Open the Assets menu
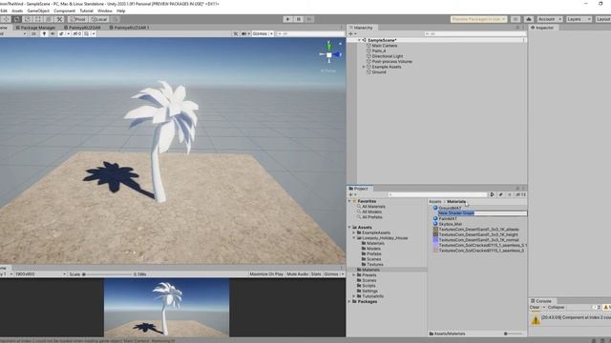Screen dimensions: 611x343 pyautogui.click(x=17, y=10)
